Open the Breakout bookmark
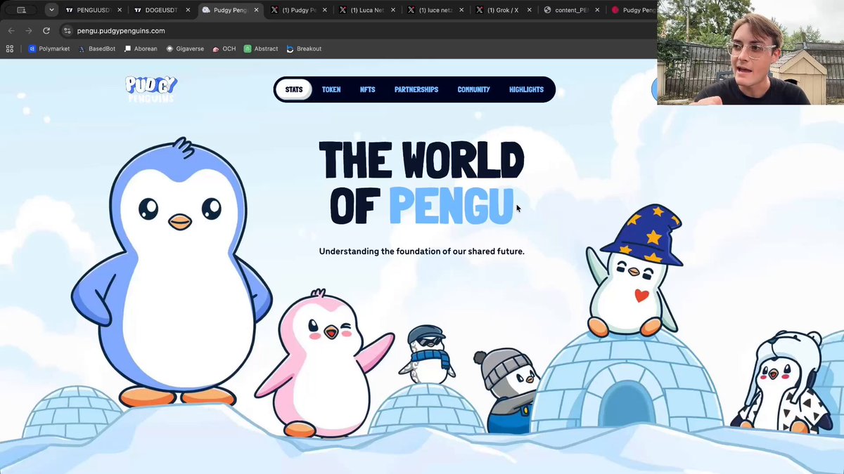Image resolution: width=844 pixels, height=474 pixels. pyautogui.click(x=304, y=48)
